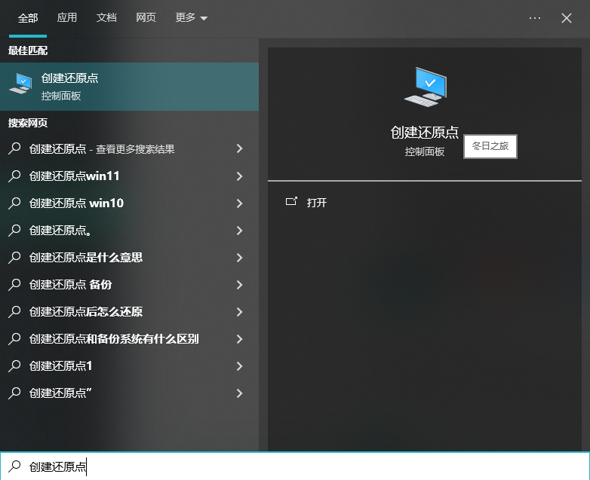Screen dimensions: 590x480
Task: Switch to the 网页 tab
Action: [x=146, y=17]
